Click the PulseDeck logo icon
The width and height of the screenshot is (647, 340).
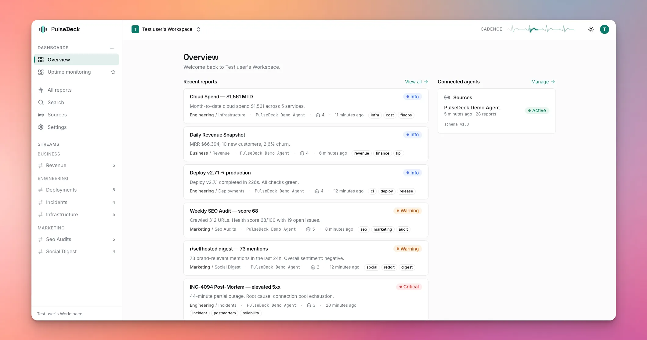[x=43, y=29]
